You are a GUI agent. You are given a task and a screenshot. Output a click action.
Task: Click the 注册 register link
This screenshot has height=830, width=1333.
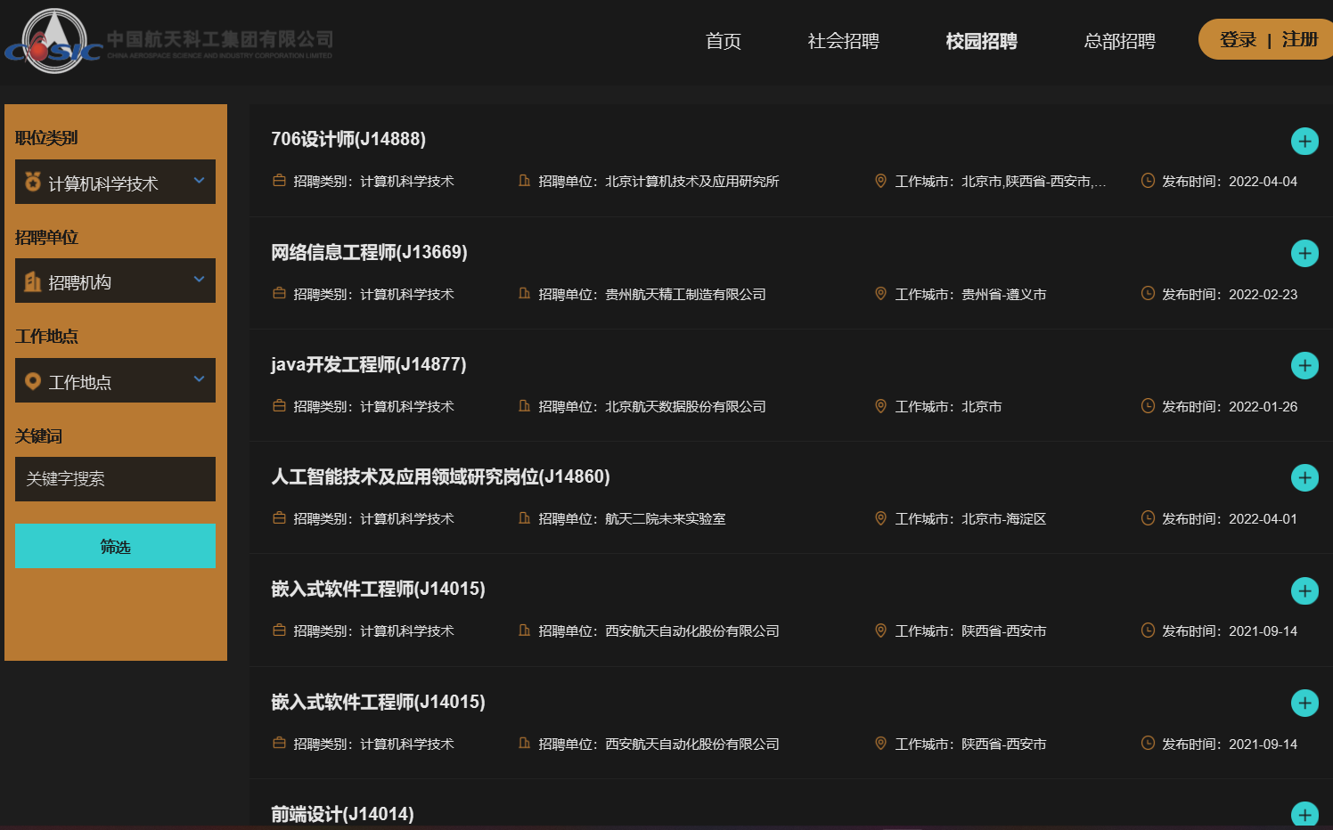(x=1299, y=40)
